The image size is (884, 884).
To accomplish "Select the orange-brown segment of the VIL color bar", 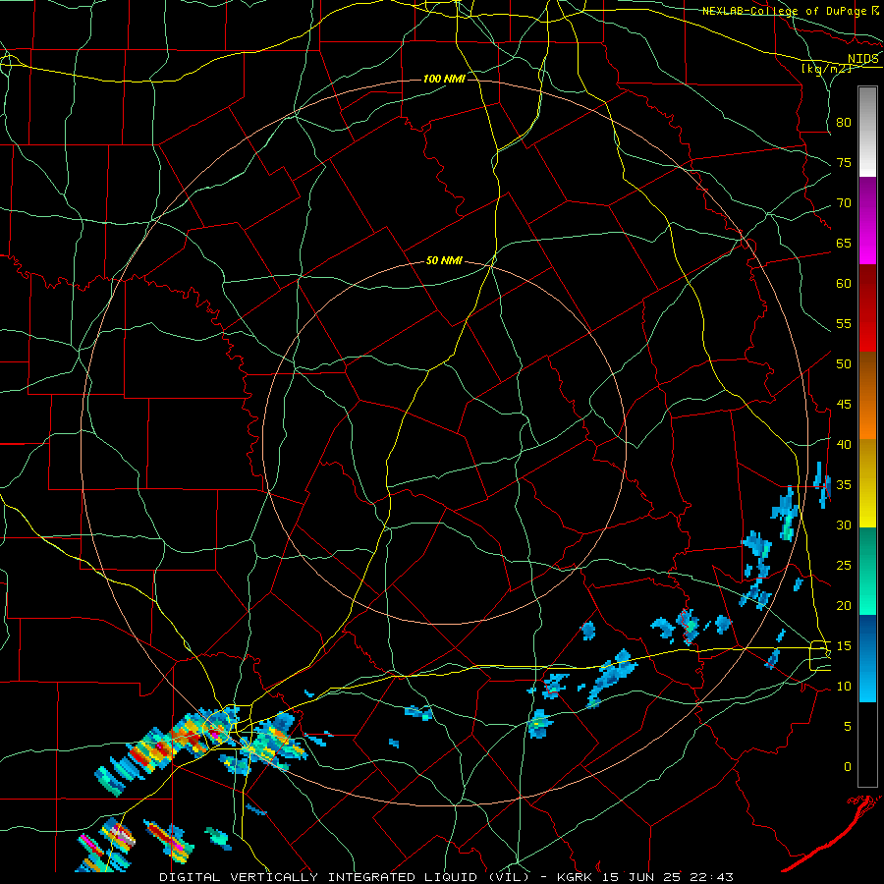I will point(867,396).
